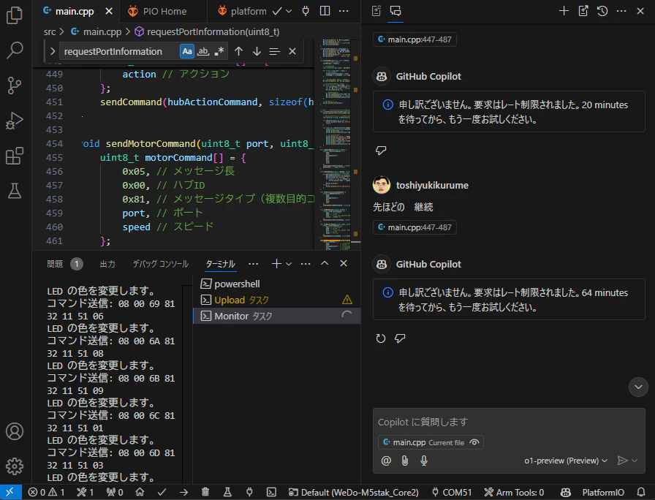This screenshot has height=500, width=655.
Task: Show Copilot chat history
Action: point(602,11)
